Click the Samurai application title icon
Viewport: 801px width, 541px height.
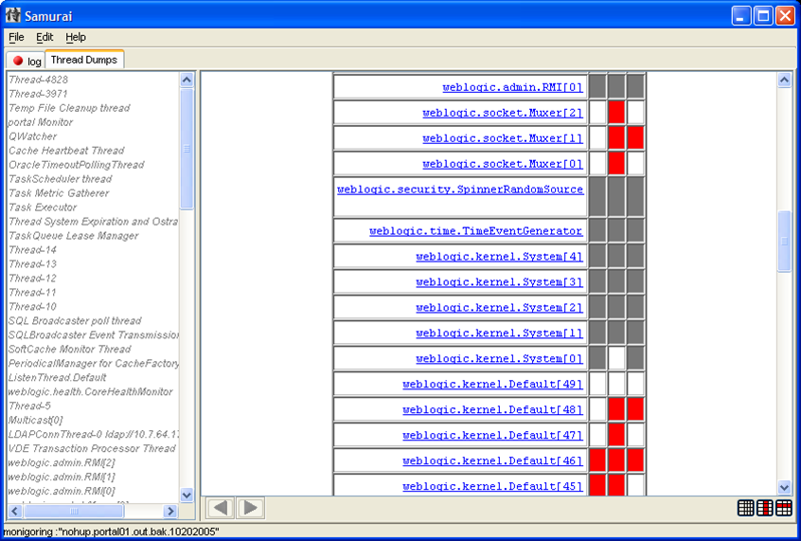click(x=12, y=15)
